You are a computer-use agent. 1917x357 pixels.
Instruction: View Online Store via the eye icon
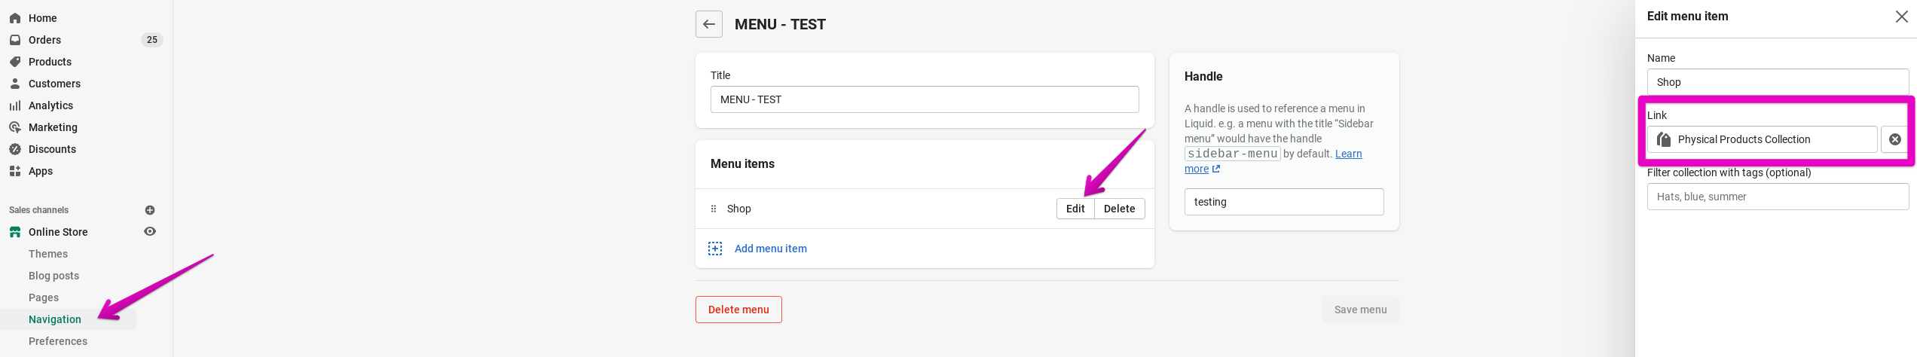coord(150,231)
